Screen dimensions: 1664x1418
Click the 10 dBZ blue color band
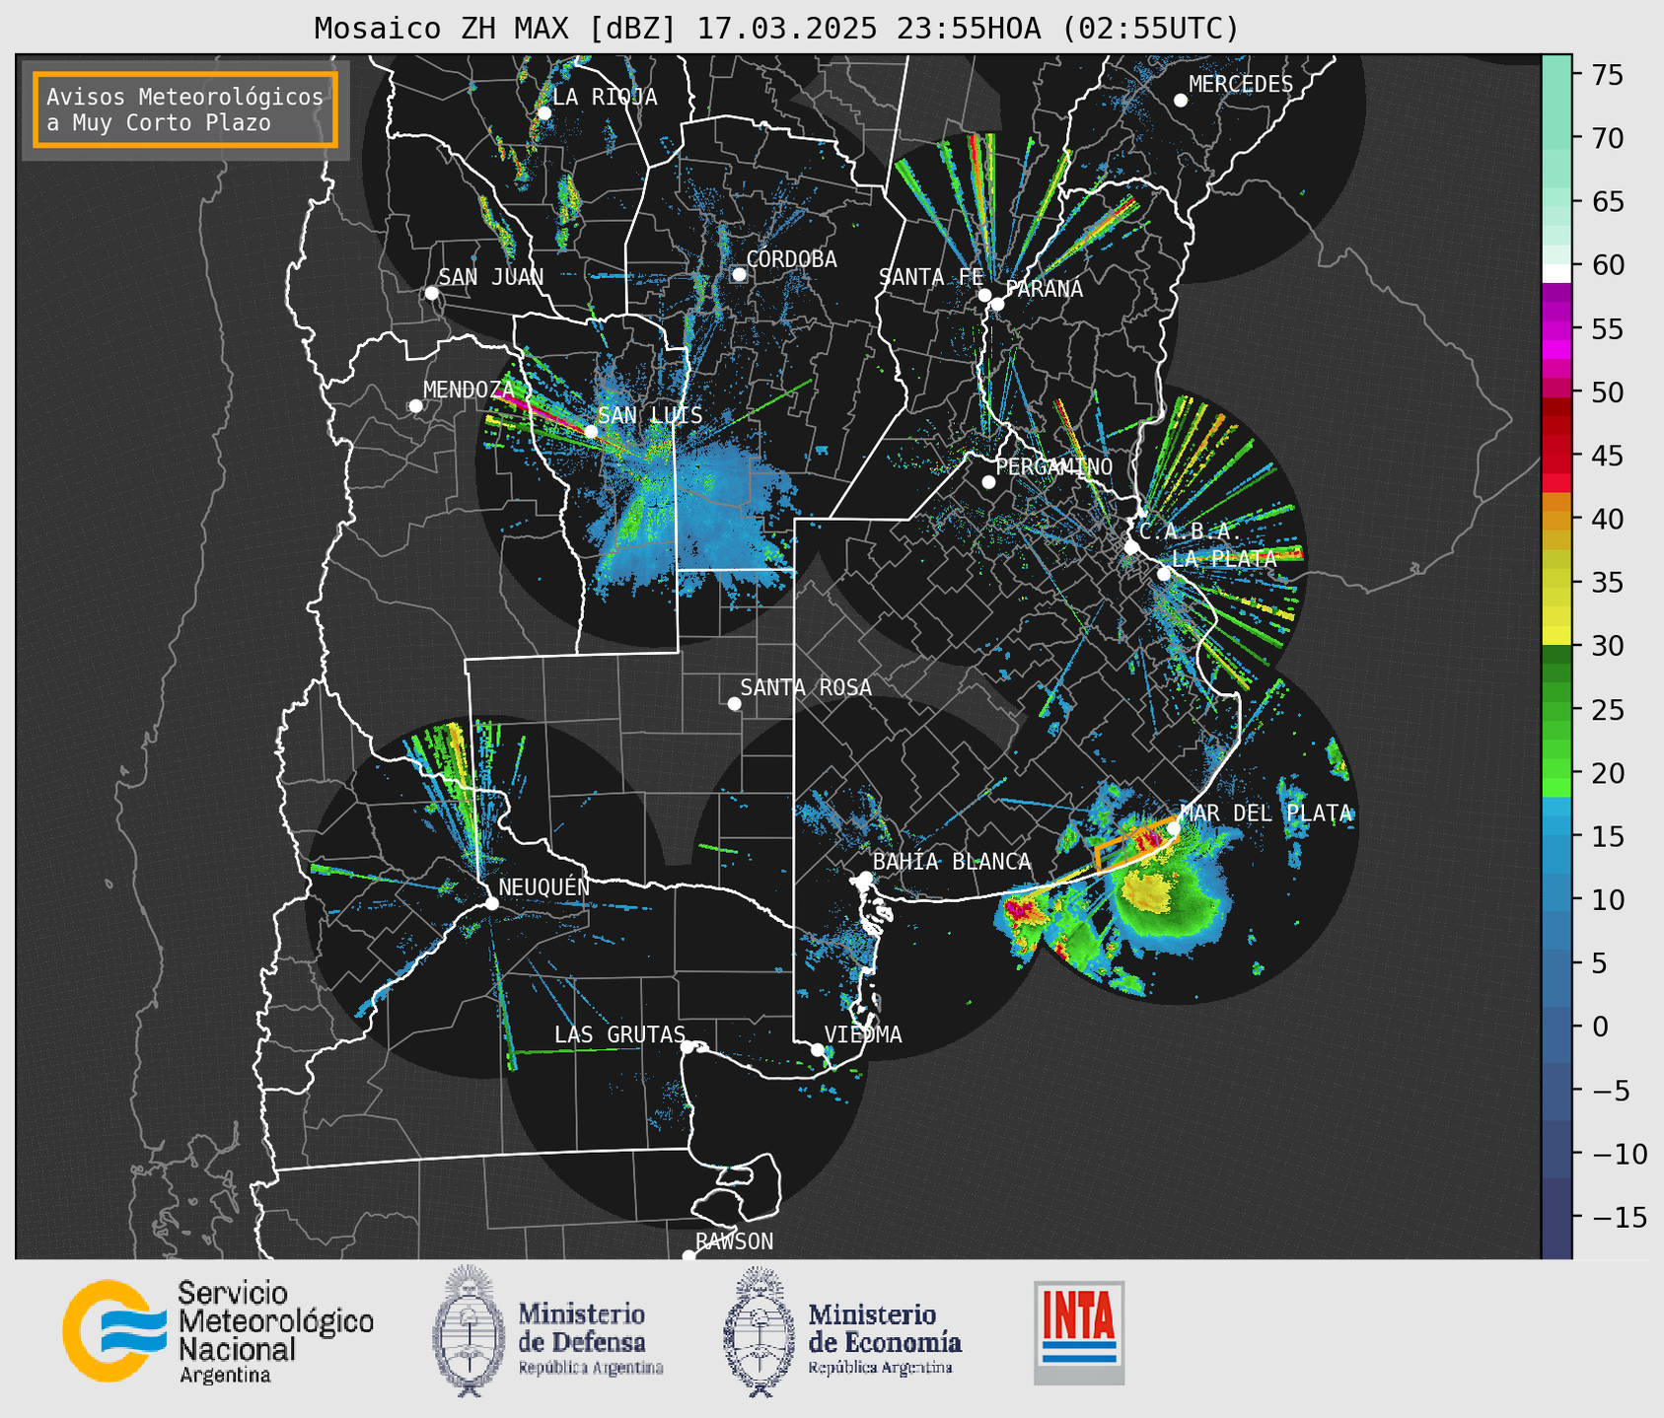click(1556, 899)
